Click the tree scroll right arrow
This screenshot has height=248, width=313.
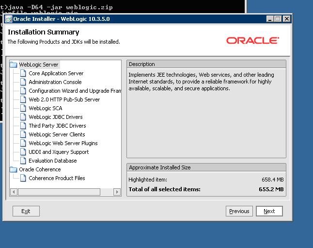(x=117, y=192)
